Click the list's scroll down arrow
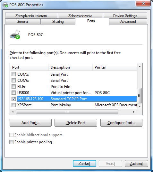 [x=140, y=106]
